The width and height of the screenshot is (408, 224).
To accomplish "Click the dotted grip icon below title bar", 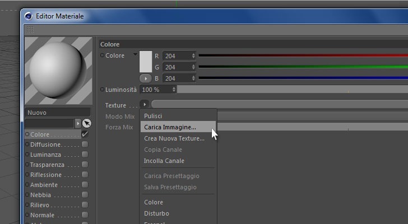I will point(30,30).
